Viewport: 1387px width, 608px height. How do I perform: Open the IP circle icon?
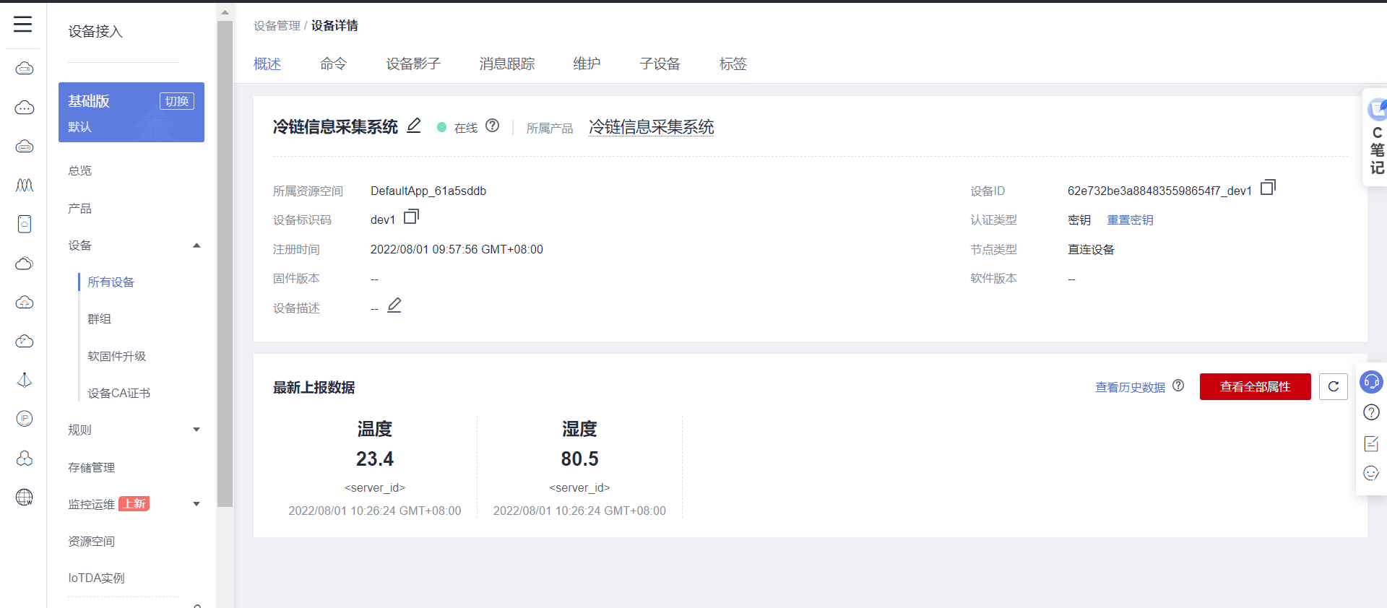click(x=25, y=419)
